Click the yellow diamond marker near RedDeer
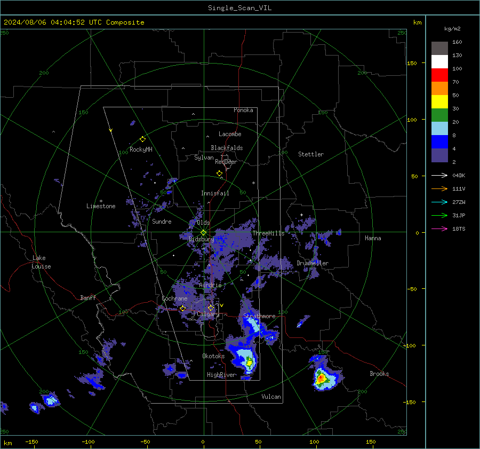The image size is (480, 449). (x=219, y=174)
